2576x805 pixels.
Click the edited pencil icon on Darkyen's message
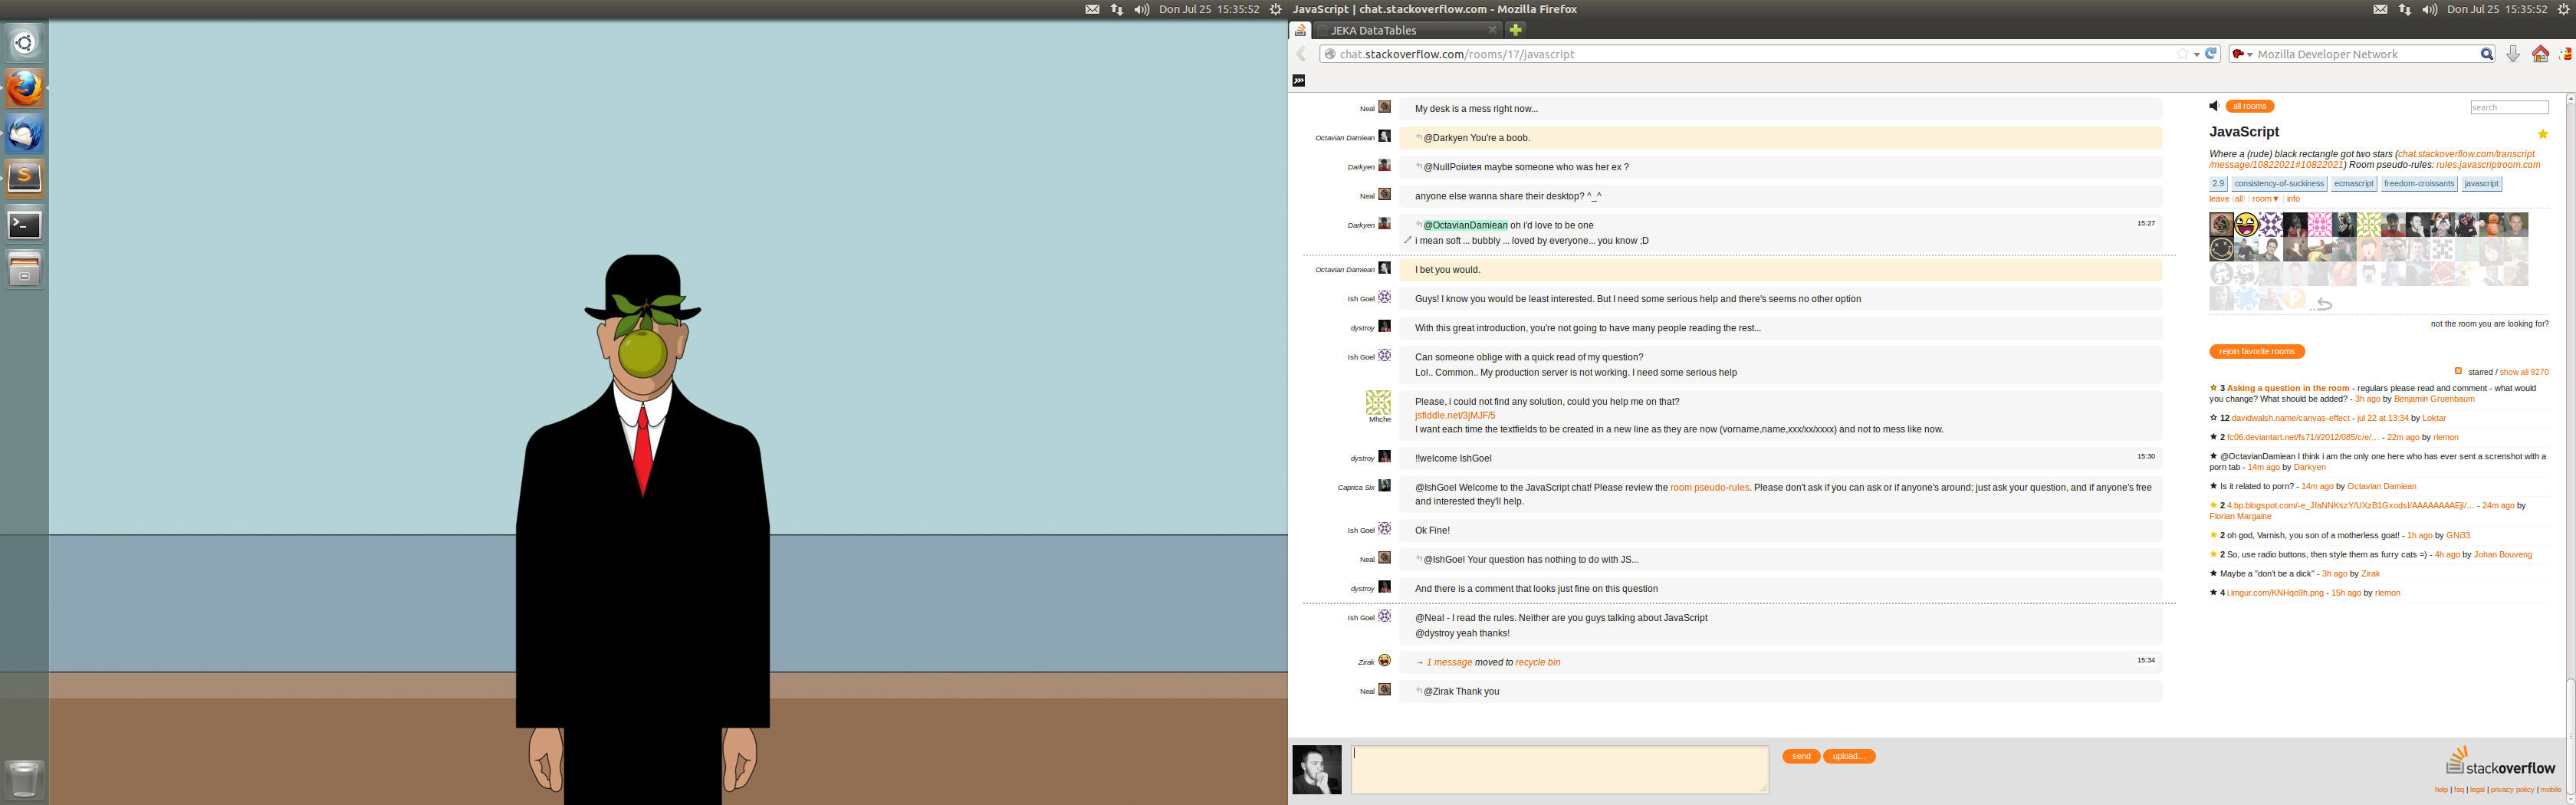click(1408, 240)
